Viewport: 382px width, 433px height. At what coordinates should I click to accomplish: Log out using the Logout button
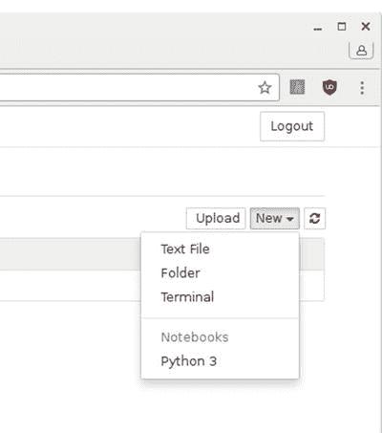tap(292, 126)
